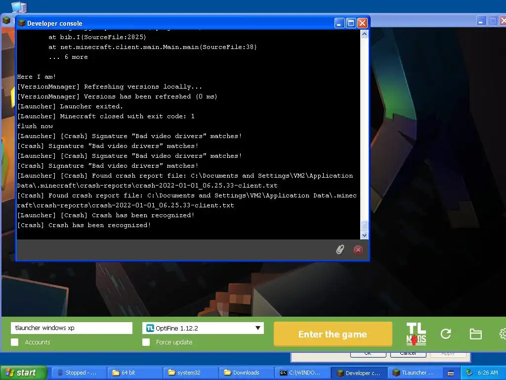Close the Developer console window

tap(362, 23)
